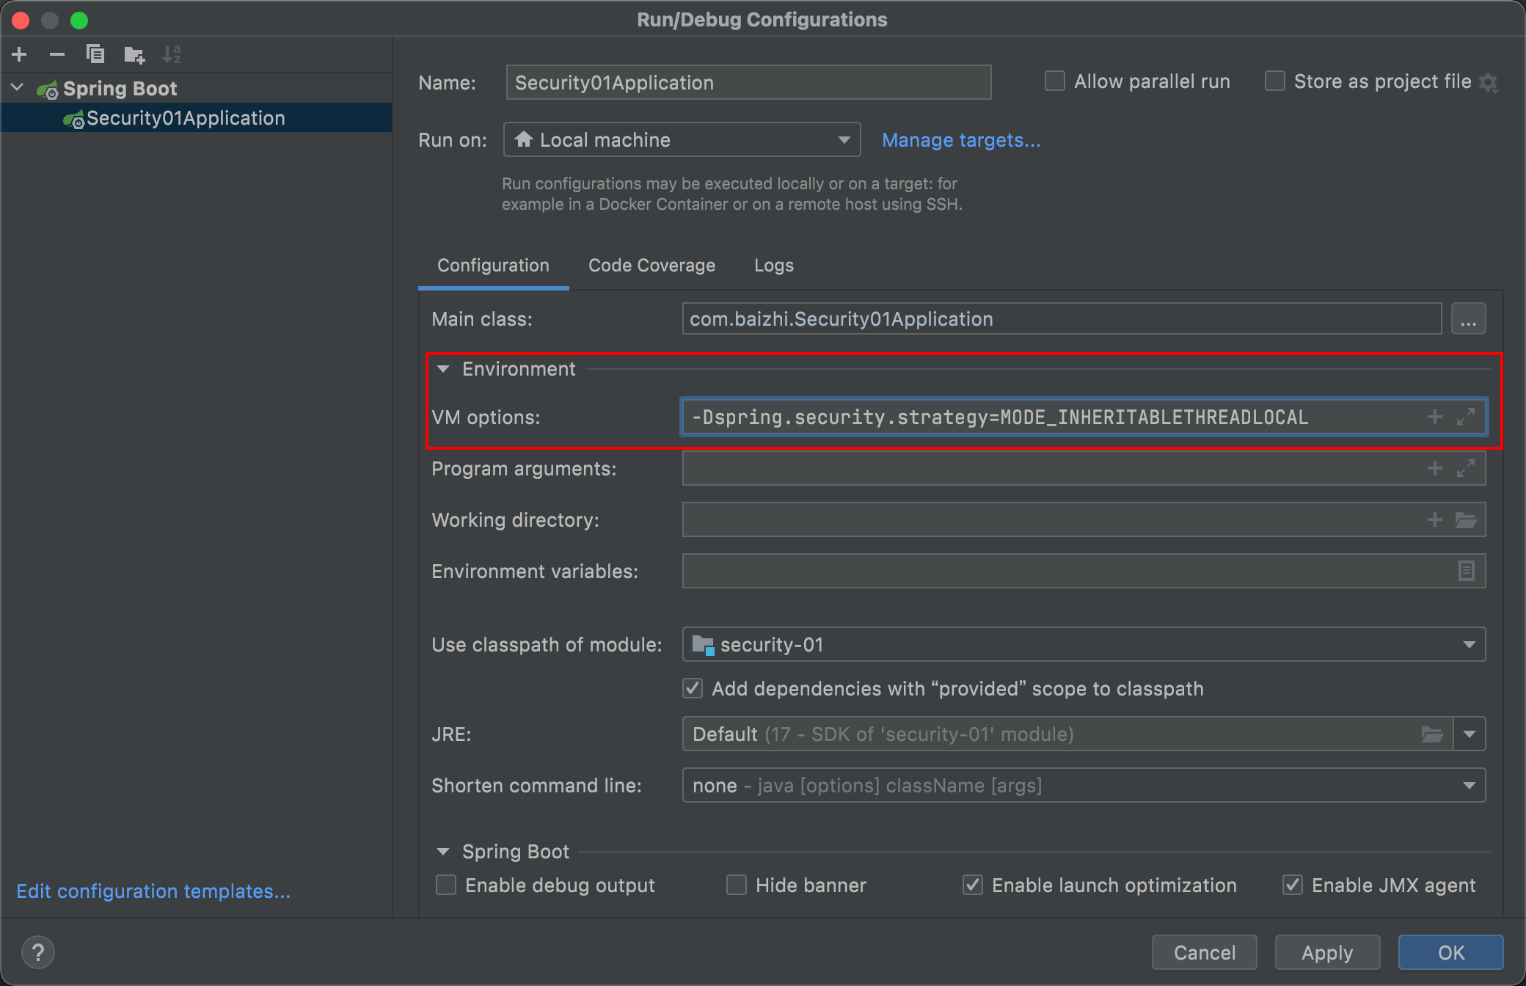Check Store as project file
Viewport: 1526px width, 986px height.
coord(1275,81)
